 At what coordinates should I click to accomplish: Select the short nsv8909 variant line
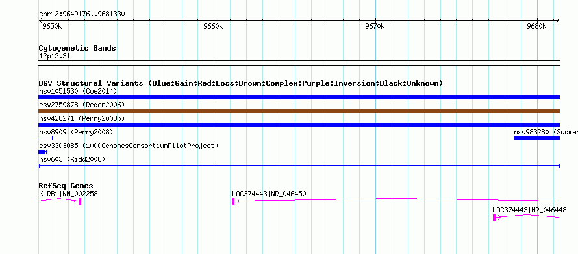coord(45,138)
